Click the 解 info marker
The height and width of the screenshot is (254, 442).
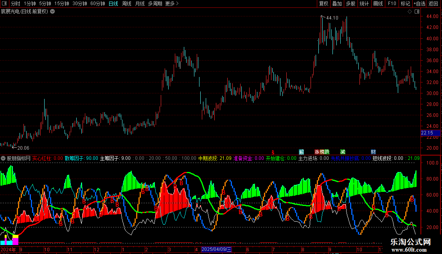coord(301,152)
